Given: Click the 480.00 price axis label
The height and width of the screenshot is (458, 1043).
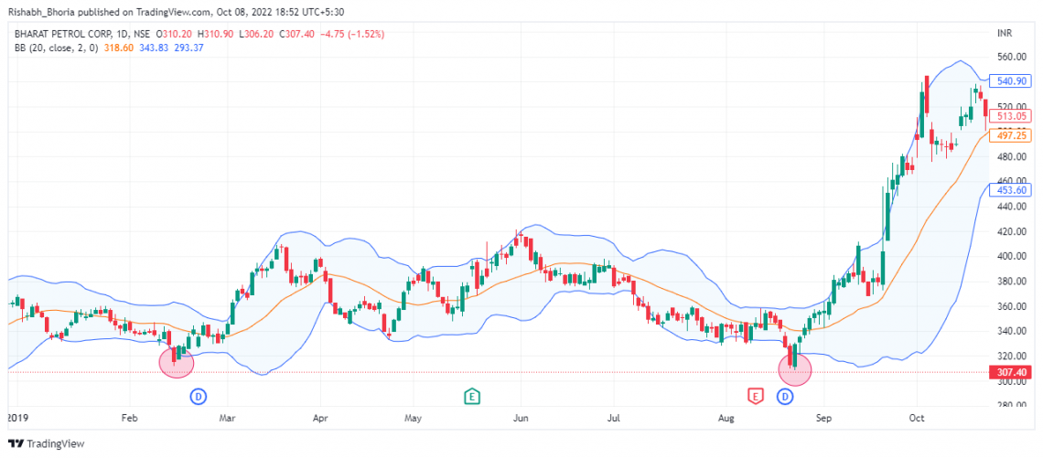Looking at the screenshot, I should point(1013,157).
